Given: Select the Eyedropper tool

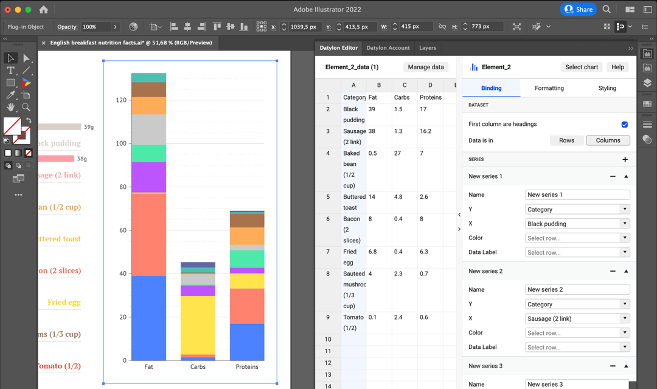Looking at the screenshot, I should [10, 94].
